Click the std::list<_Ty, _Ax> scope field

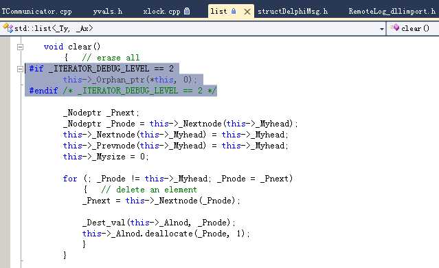pyautogui.click(x=193, y=29)
